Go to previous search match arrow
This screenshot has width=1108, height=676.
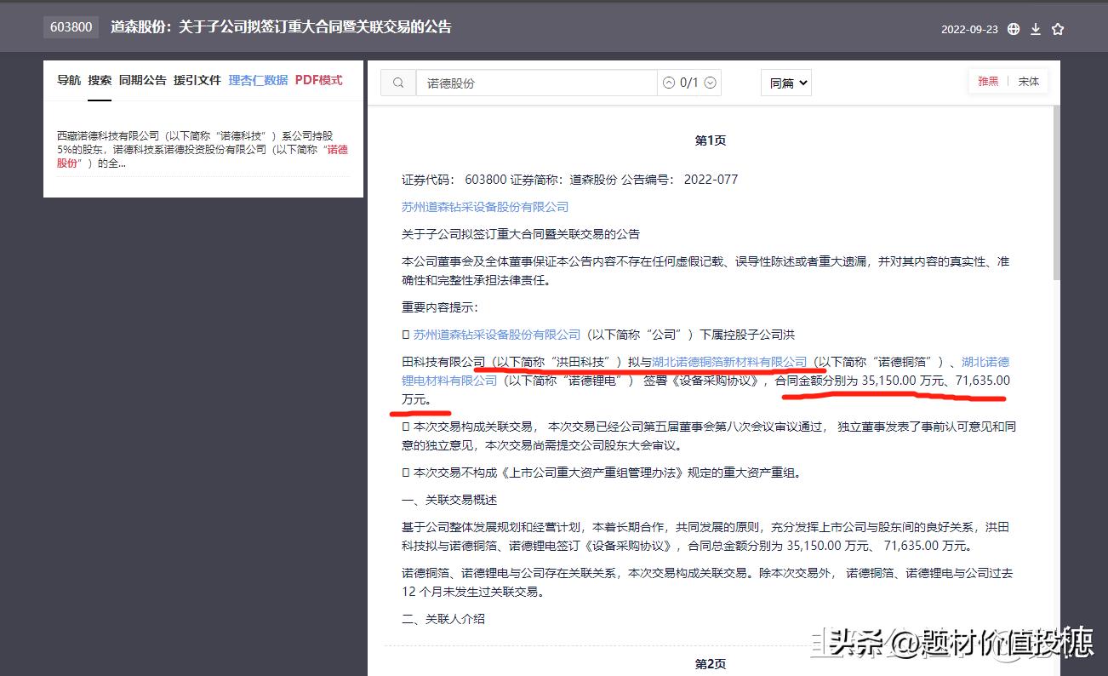pos(668,83)
